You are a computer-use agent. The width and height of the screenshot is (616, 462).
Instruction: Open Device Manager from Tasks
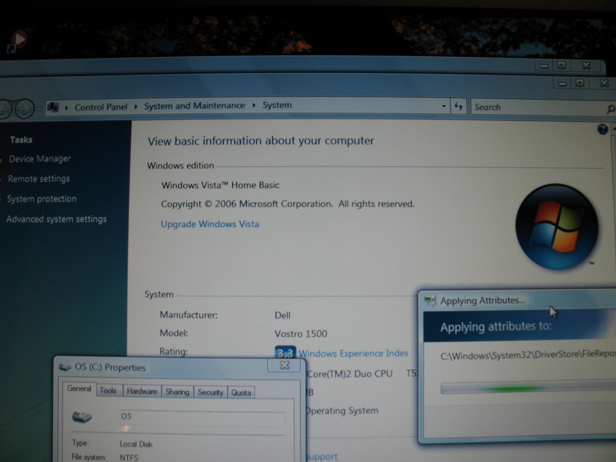click(x=40, y=159)
